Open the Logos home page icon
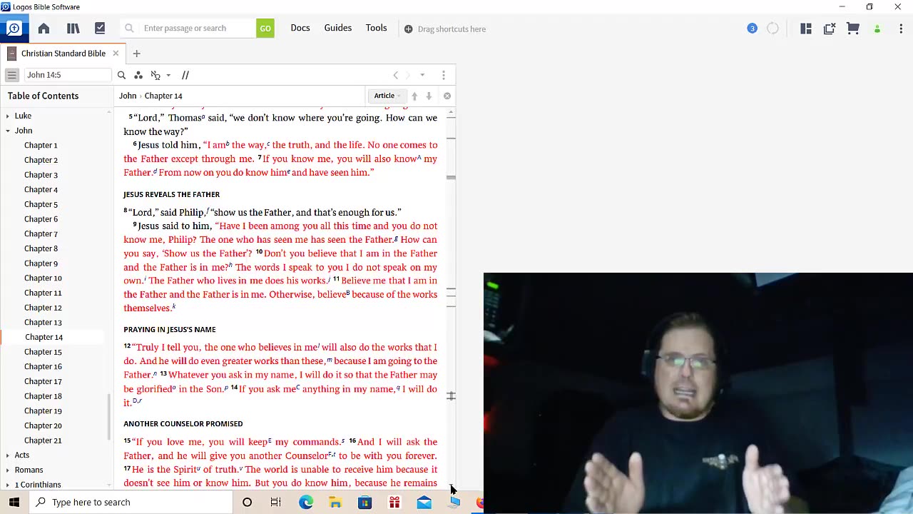Screen dimensions: 913x514 pyautogui.click(x=44, y=29)
